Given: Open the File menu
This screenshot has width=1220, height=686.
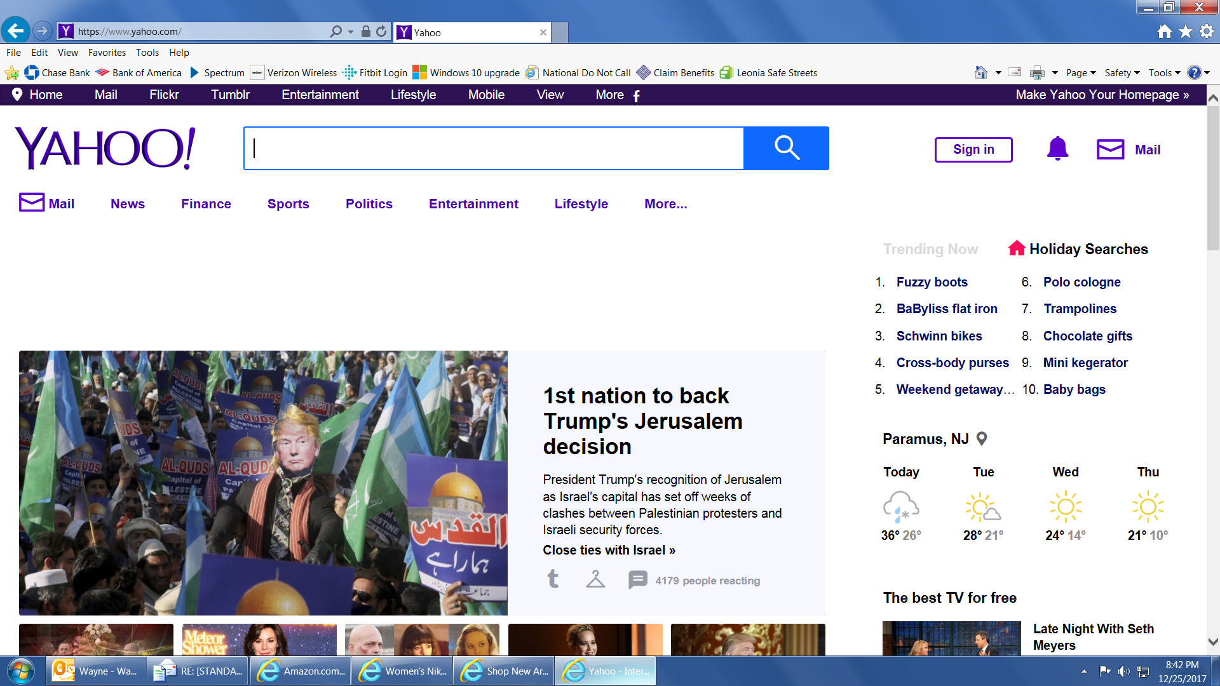Looking at the screenshot, I should (13, 53).
